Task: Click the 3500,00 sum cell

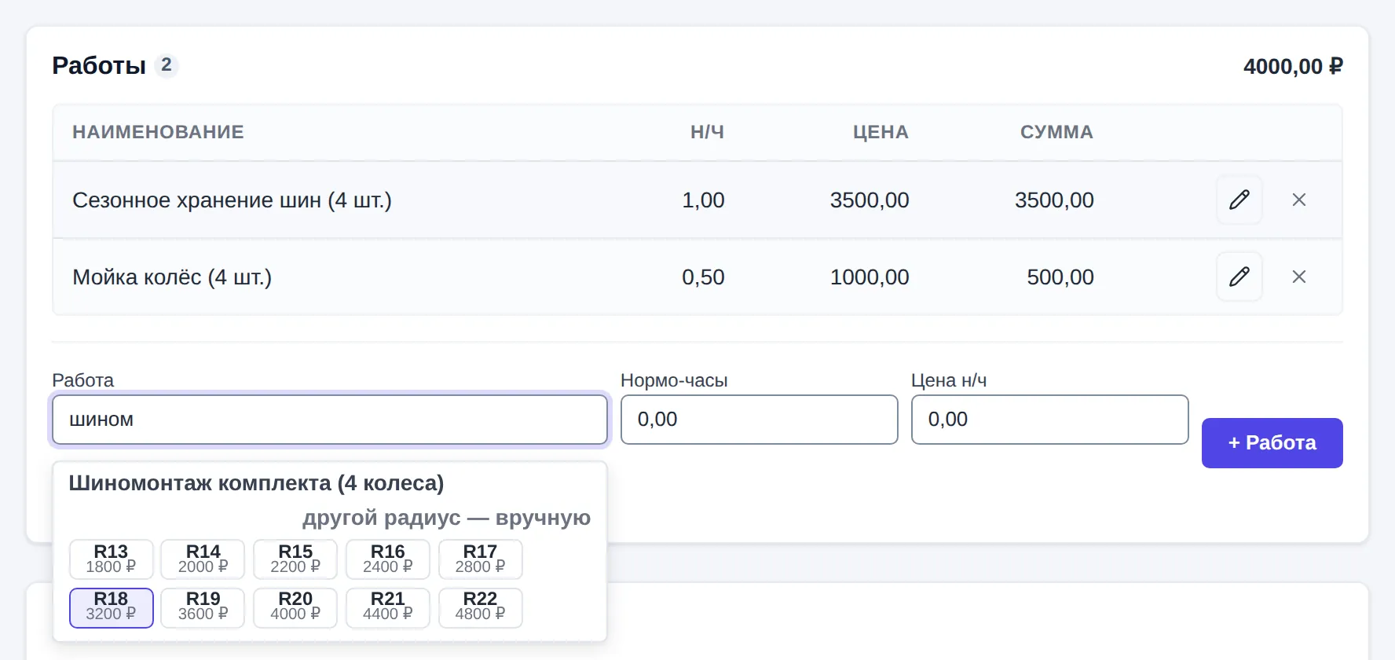Action: click(x=1054, y=200)
